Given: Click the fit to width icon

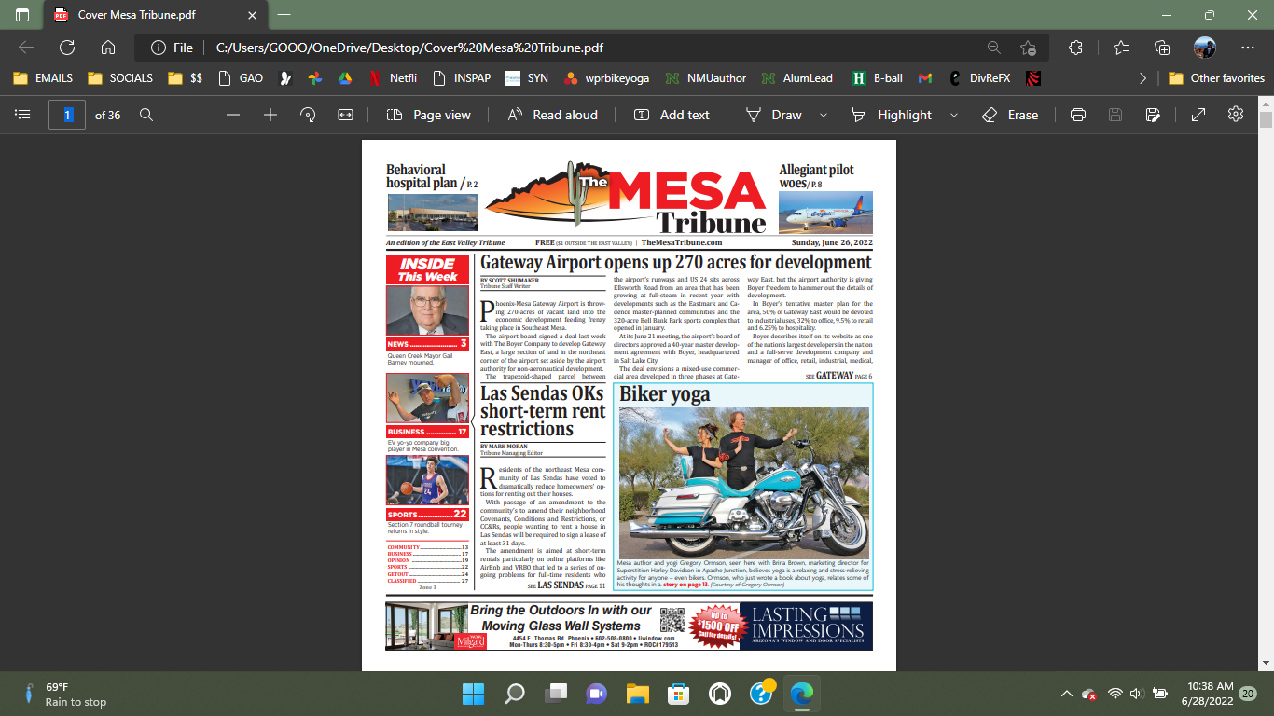Looking at the screenshot, I should coord(345,115).
